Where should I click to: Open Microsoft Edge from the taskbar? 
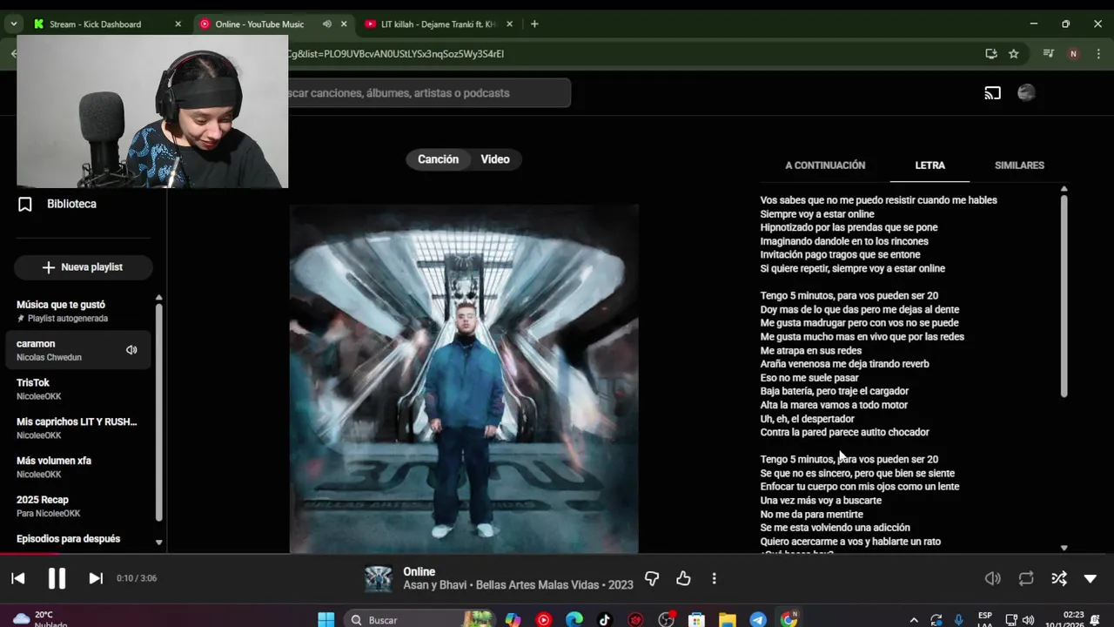pyautogui.click(x=574, y=620)
